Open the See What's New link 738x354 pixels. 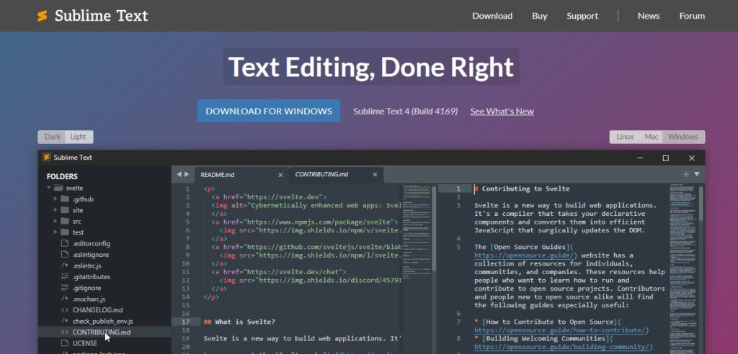coord(502,112)
